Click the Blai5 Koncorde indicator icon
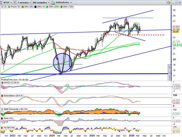The width and height of the screenshot is (182, 137). tap(2, 109)
